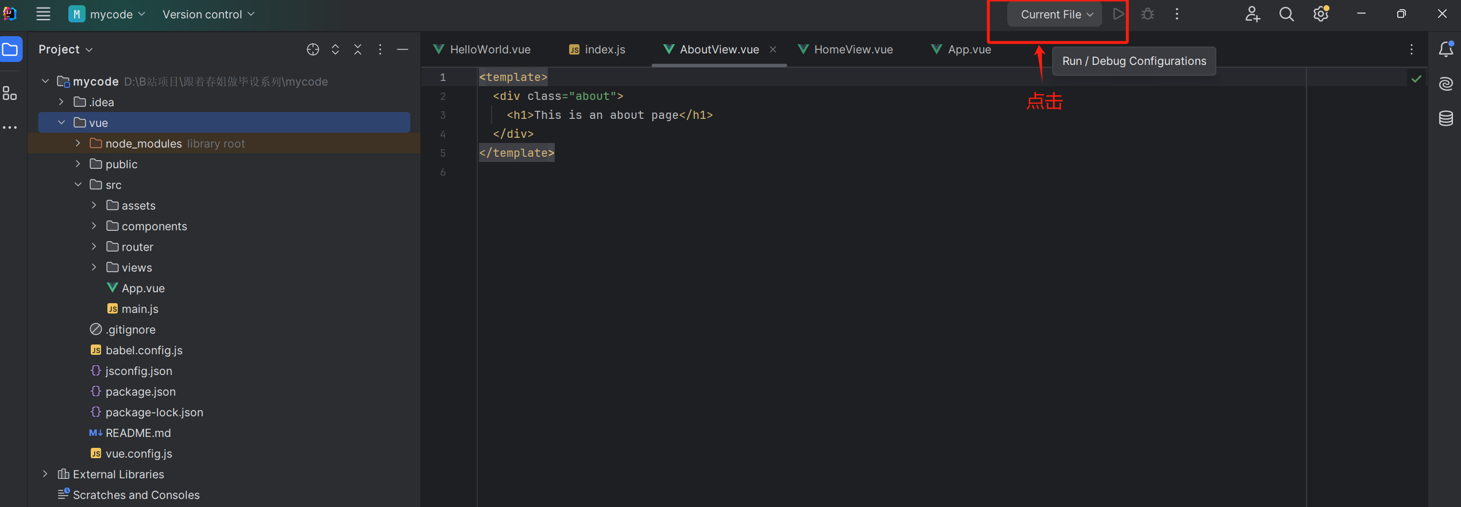
Task: Select main.js in project tree
Action: (x=133, y=309)
